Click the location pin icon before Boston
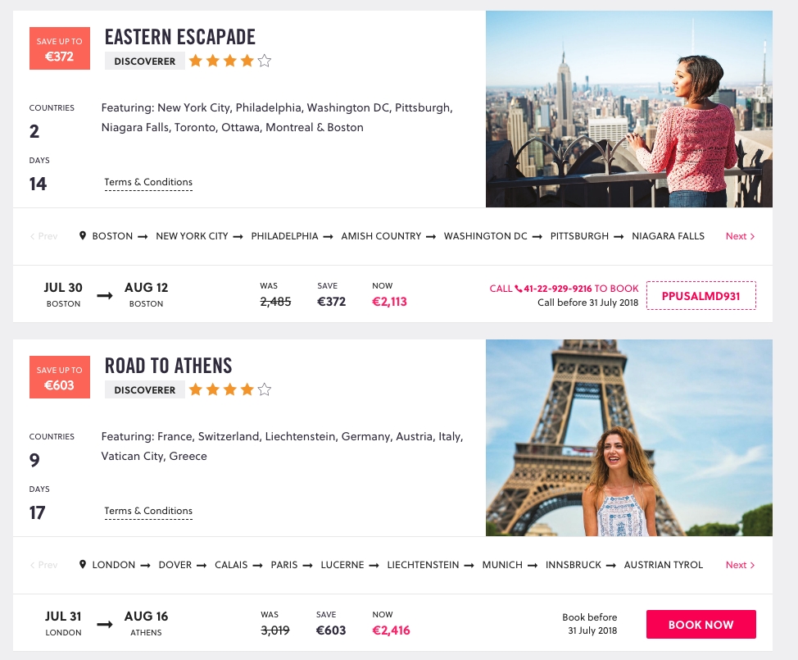This screenshot has width=798, height=660. (x=83, y=236)
